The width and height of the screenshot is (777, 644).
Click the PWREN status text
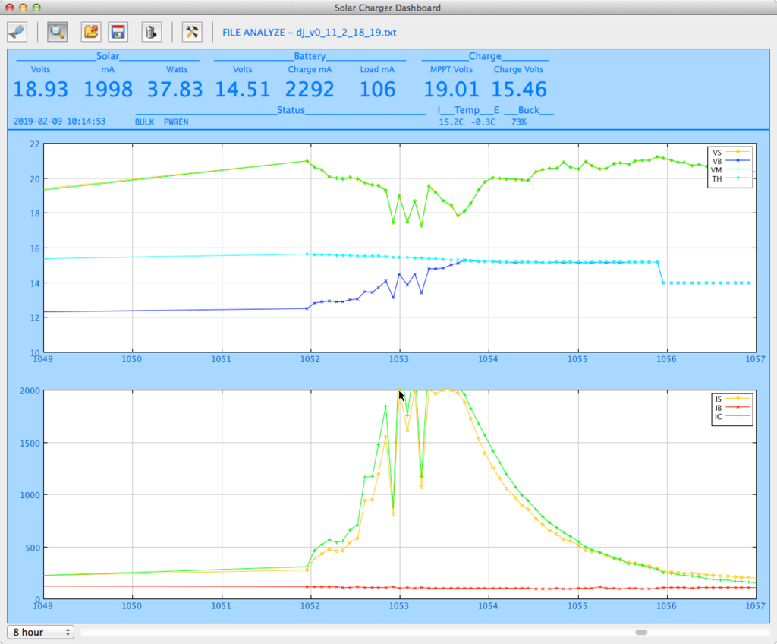point(176,122)
